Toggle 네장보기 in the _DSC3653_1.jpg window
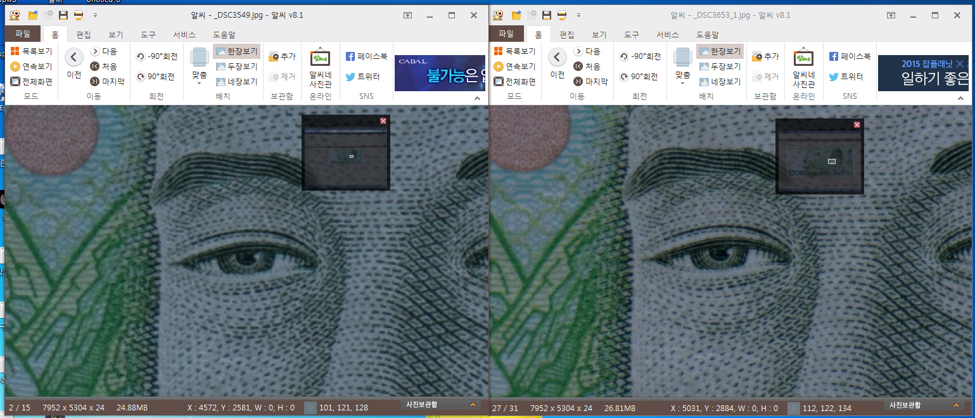Image resolution: width=975 pixels, height=418 pixels. pos(720,82)
